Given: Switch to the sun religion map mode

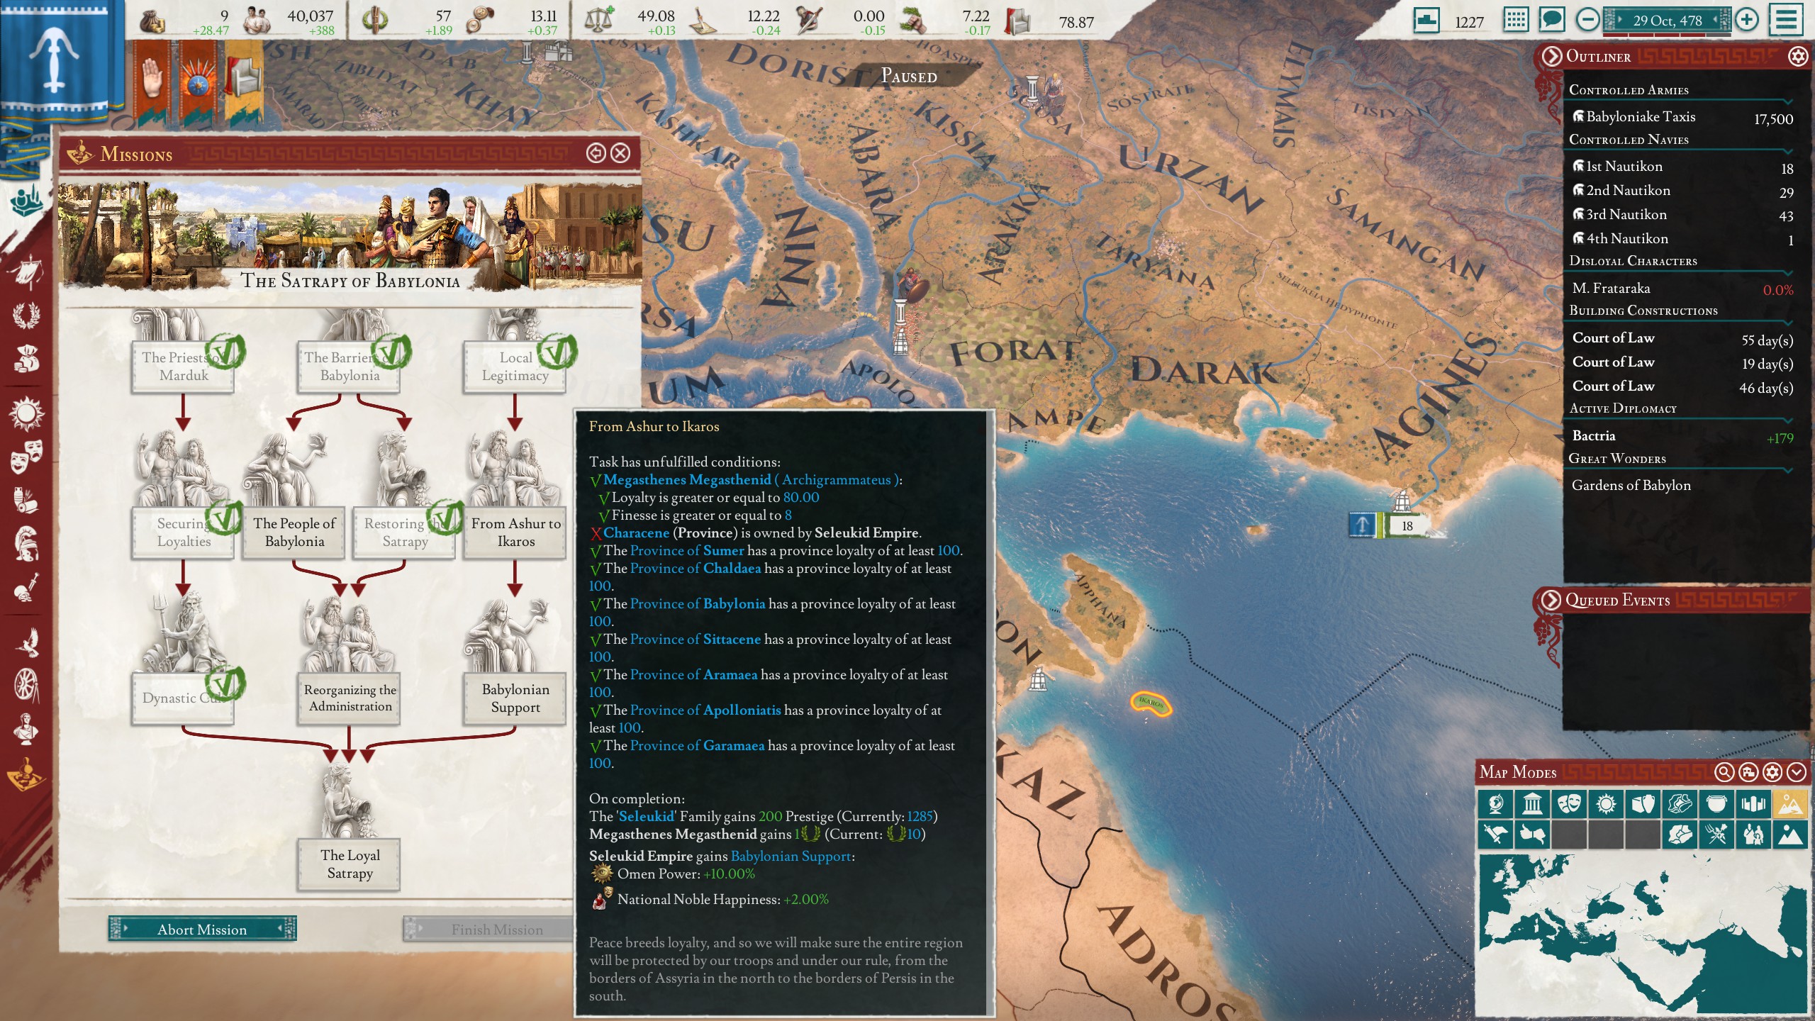Looking at the screenshot, I should pyautogui.click(x=1606, y=803).
